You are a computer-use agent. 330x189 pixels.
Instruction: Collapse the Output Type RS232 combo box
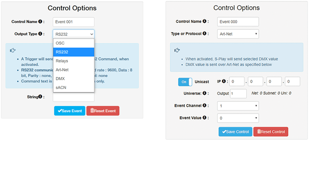tap(73, 34)
